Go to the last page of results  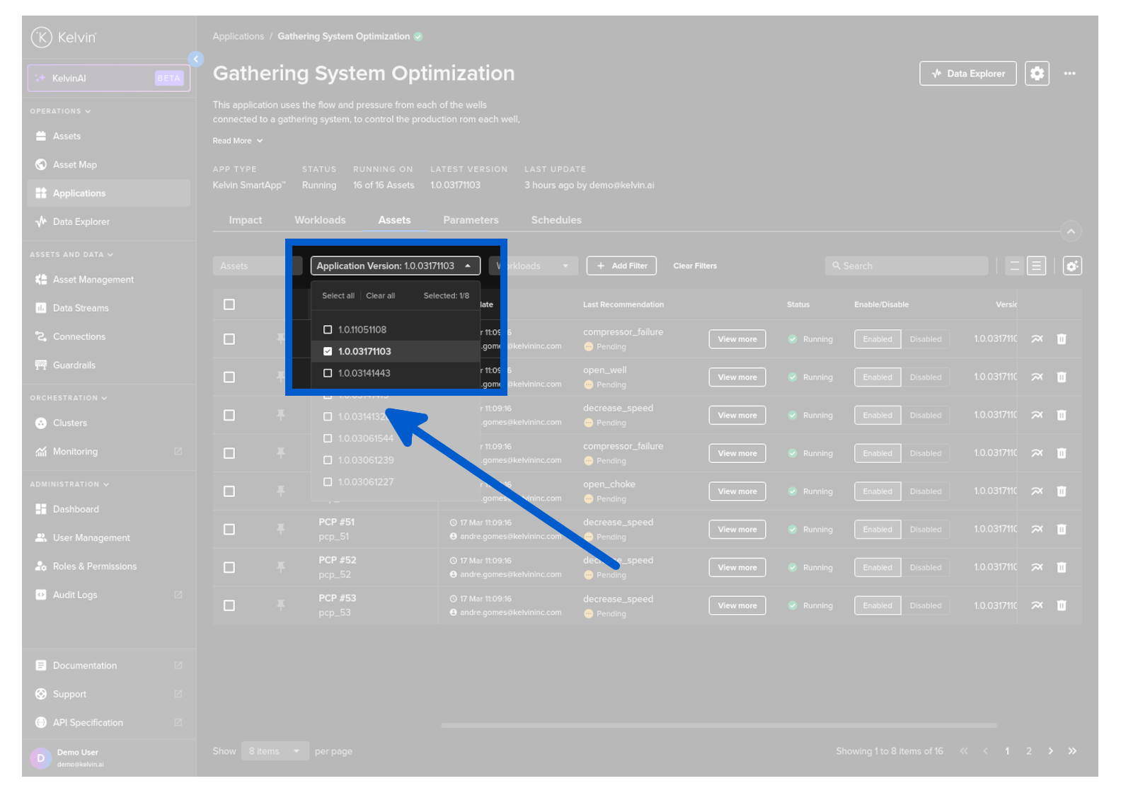coord(1072,751)
